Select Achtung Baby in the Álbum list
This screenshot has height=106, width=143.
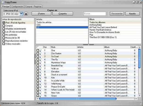pos(115,25)
